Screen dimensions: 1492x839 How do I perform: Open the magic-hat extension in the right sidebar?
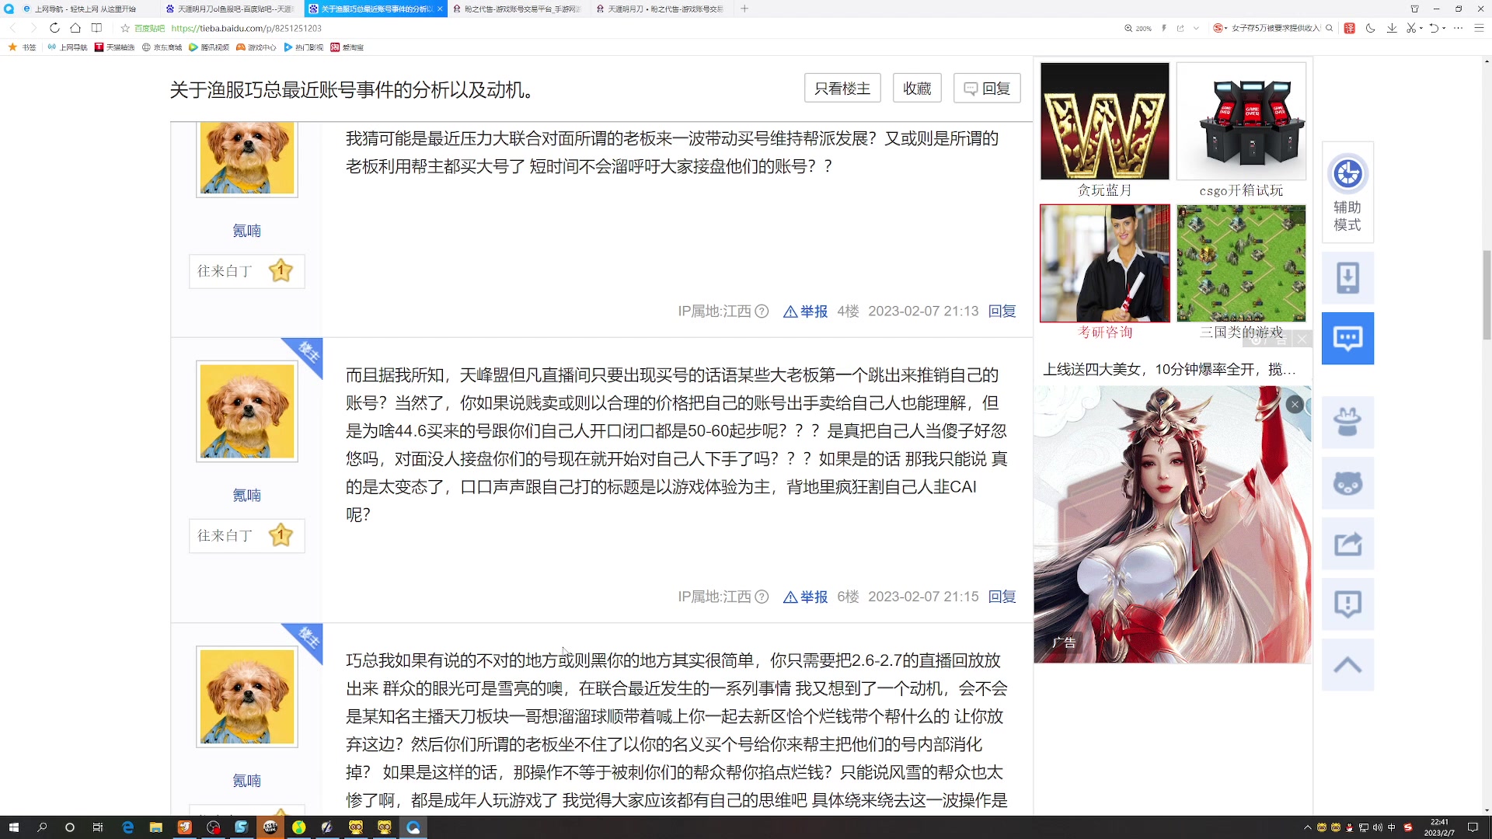coord(1348,422)
